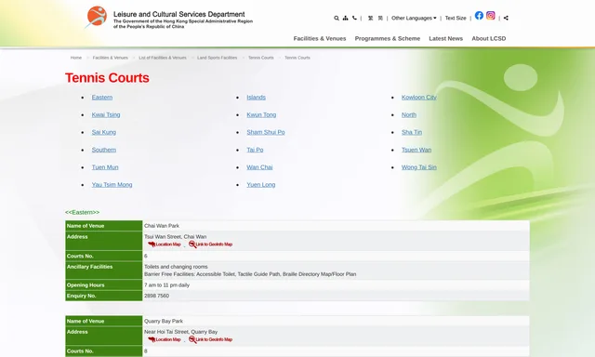The image size is (595, 357).
Task: Select venue name Chai Wan Park
Action: coord(162,226)
